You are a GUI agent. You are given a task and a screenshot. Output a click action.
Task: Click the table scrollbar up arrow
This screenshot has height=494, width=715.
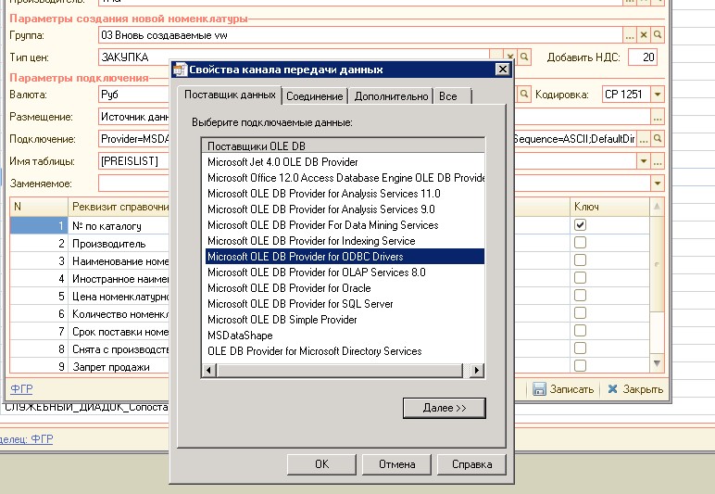point(657,207)
